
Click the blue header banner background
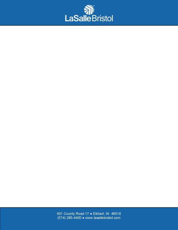tap(29, 13)
